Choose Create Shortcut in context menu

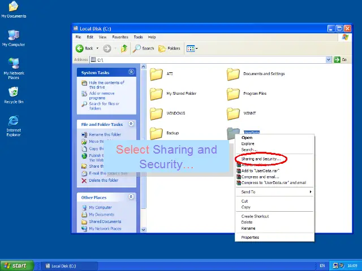[x=274, y=216]
